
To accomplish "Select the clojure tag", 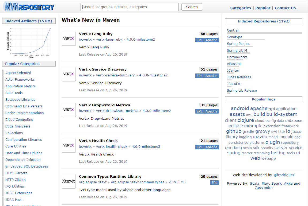I will pos(246,120).
